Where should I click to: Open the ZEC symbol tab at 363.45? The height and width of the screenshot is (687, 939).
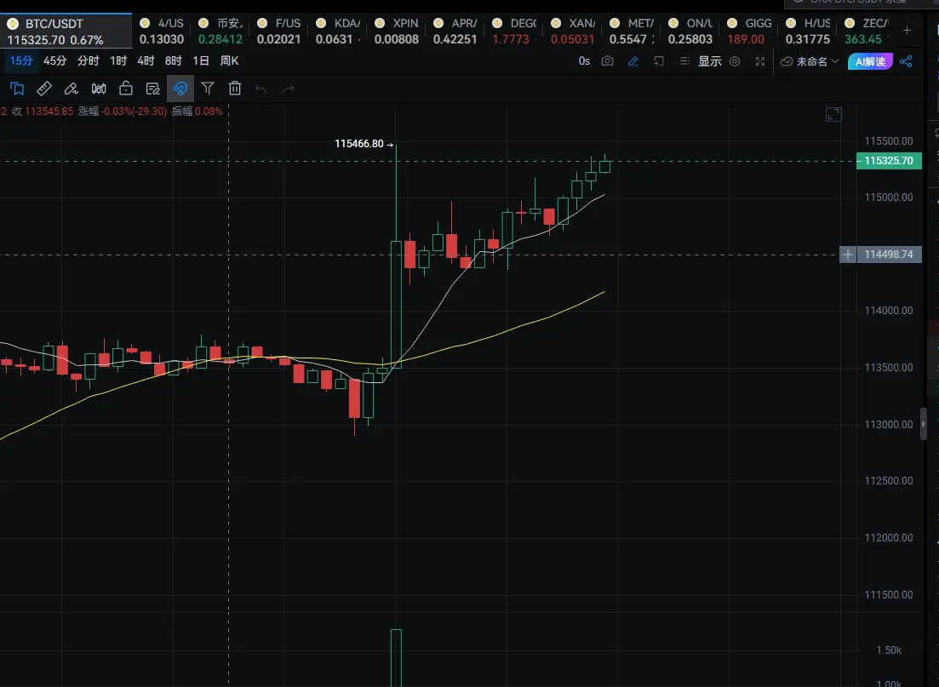(866, 31)
